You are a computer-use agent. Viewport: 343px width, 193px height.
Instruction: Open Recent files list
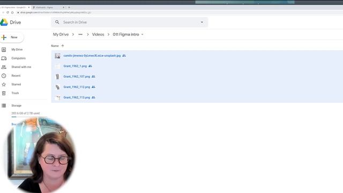pos(16,76)
